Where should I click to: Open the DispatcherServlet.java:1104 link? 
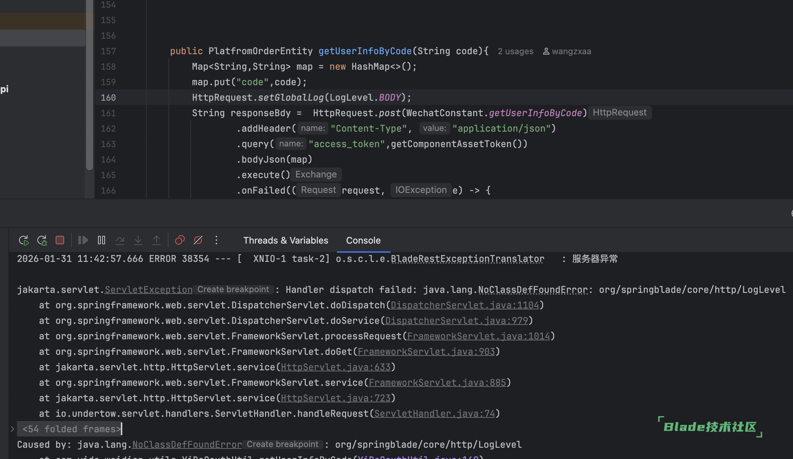(465, 305)
